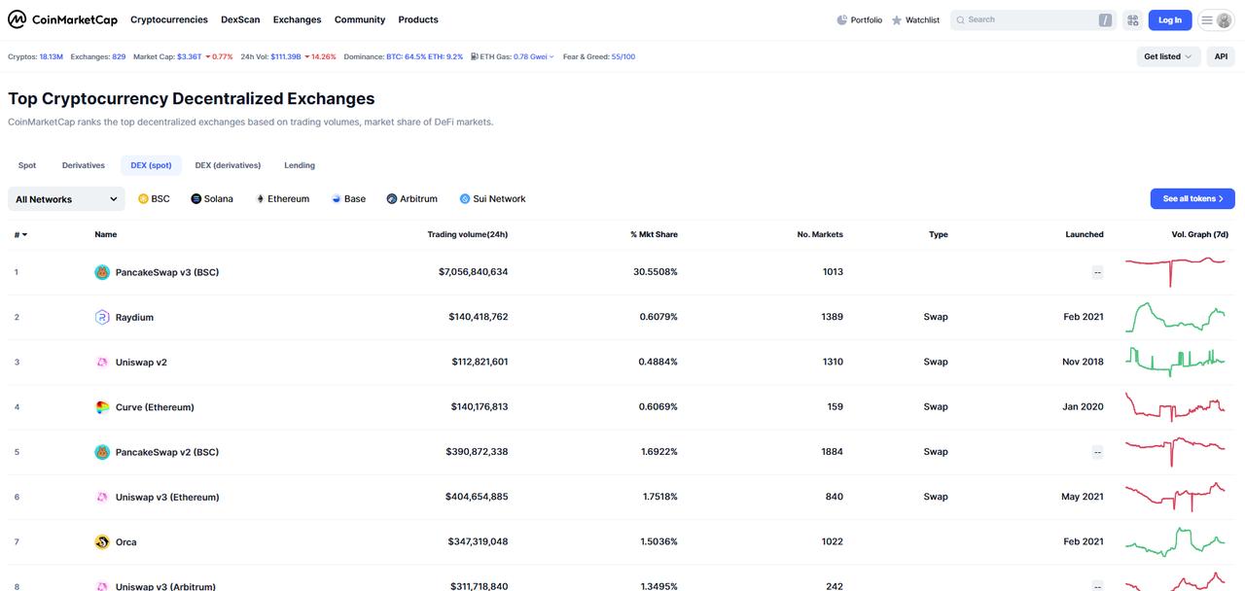Open Orca exchange name link
This screenshot has height=591, width=1245.
126,541
